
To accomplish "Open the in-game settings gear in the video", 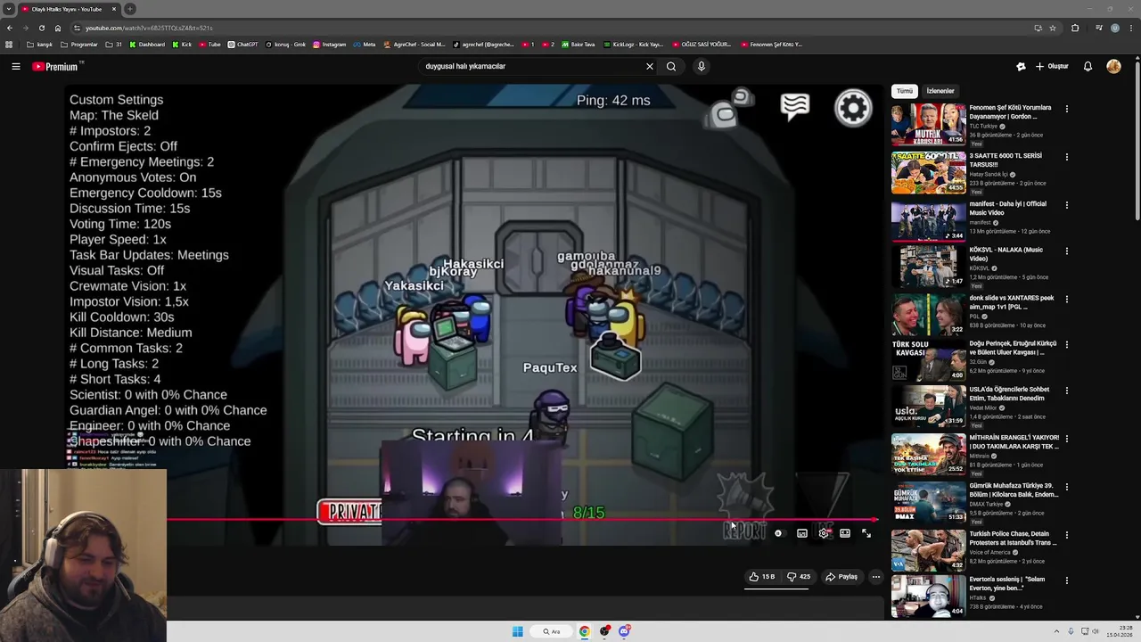I will (x=853, y=109).
